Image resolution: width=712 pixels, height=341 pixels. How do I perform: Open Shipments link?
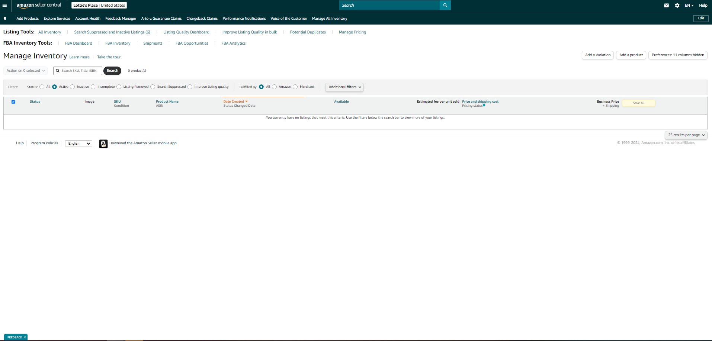[153, 44]
